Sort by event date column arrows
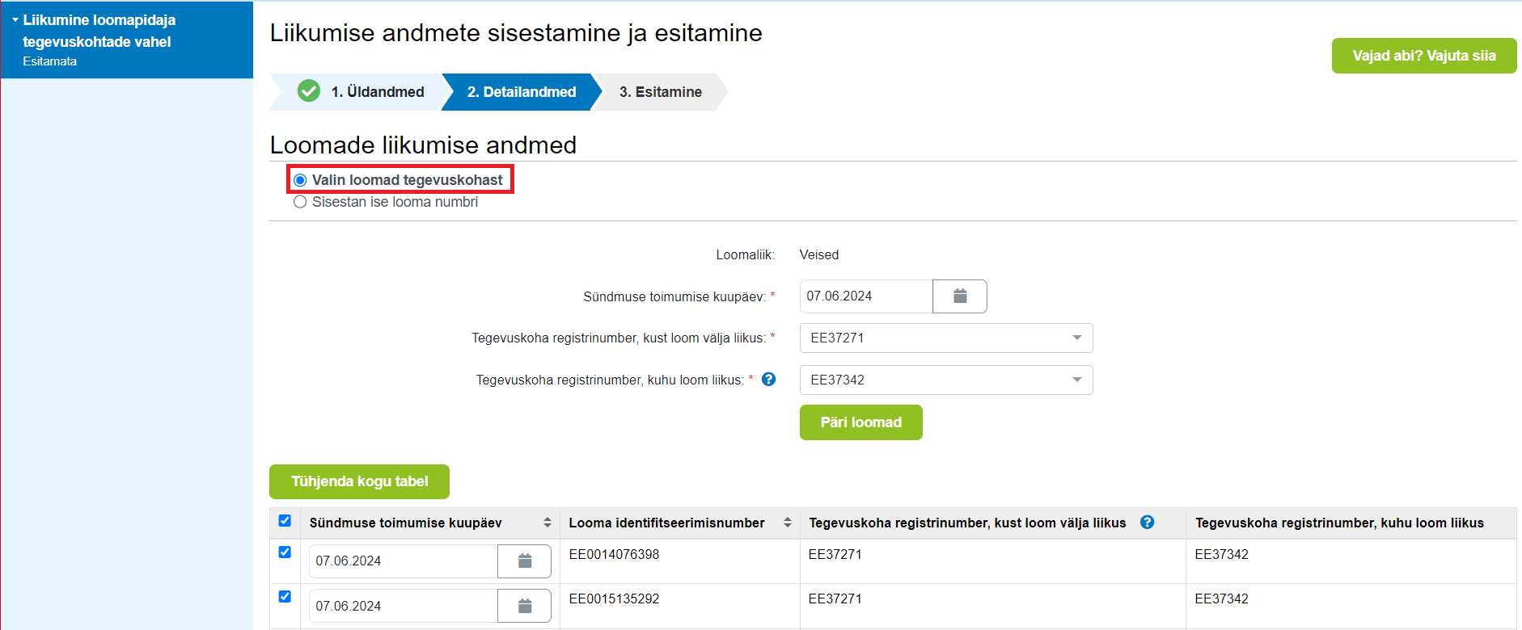The width and height of the screenshot is (1522, 630). tap(547, 523)
